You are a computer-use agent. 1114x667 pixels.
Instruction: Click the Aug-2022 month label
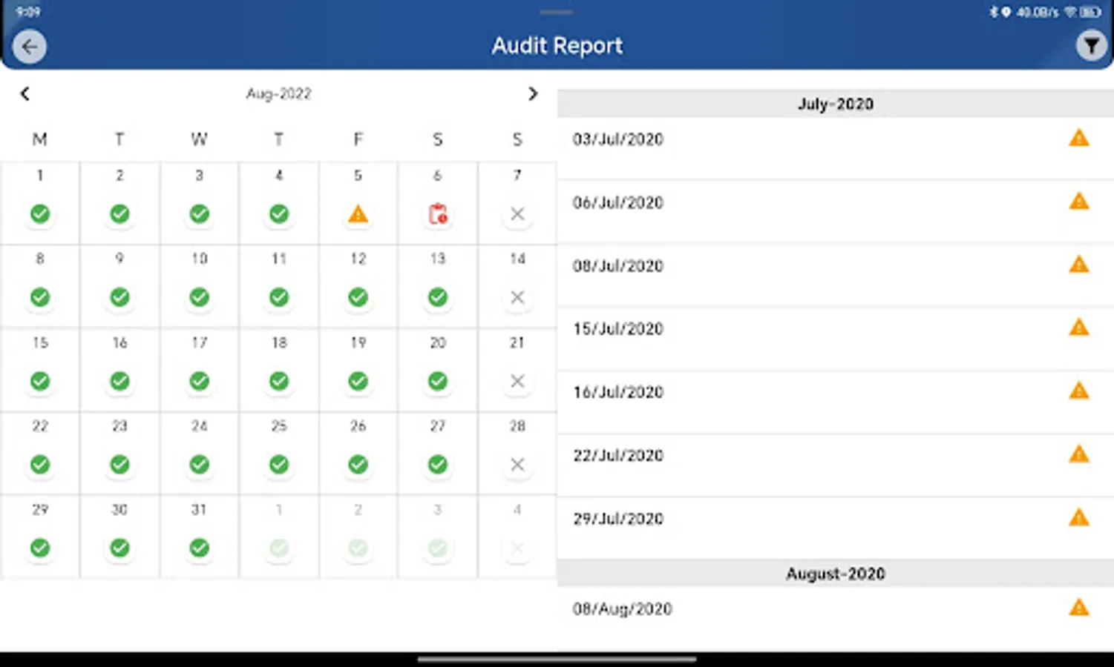click(278, 93)
